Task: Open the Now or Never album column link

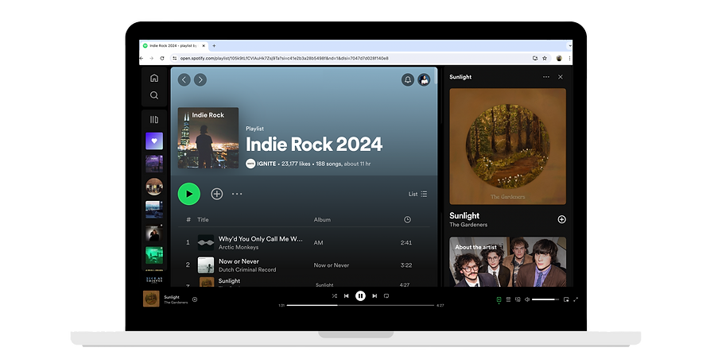Action: [x=331, y=265]
